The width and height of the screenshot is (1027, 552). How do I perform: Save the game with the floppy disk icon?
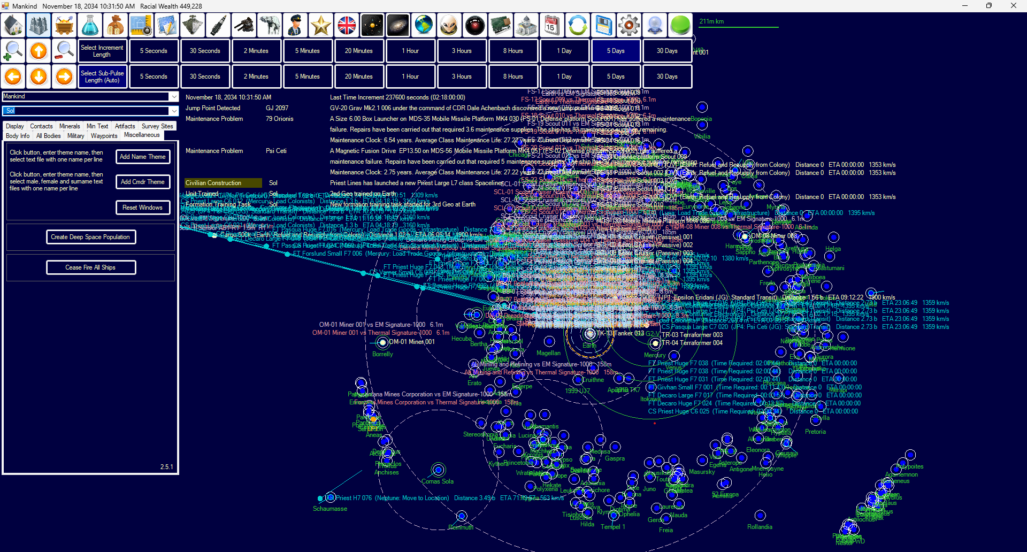[x=603, y=25]
